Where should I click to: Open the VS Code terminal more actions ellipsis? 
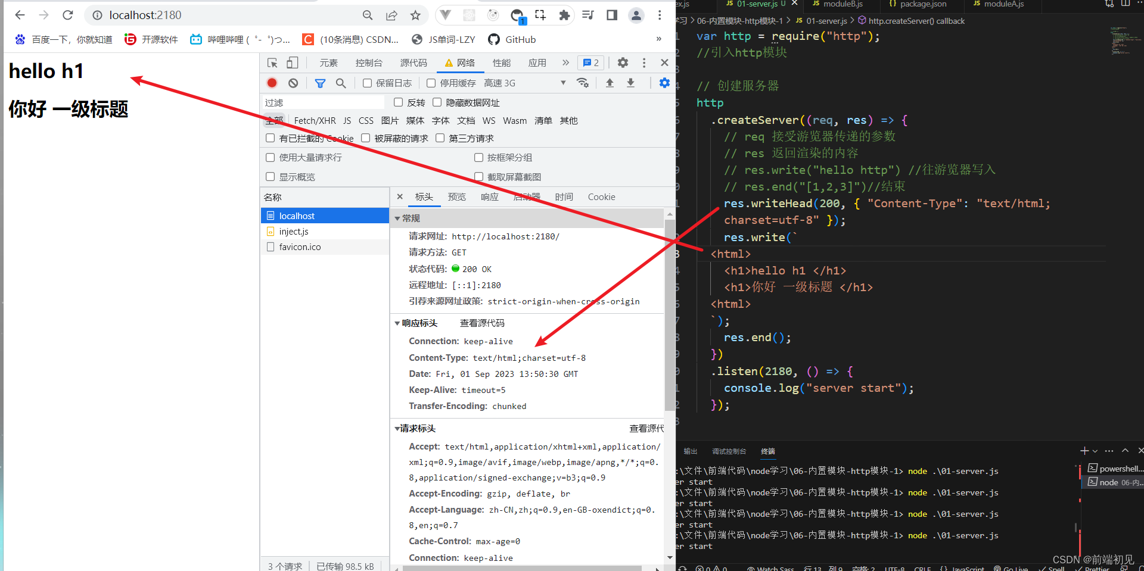1109,451
